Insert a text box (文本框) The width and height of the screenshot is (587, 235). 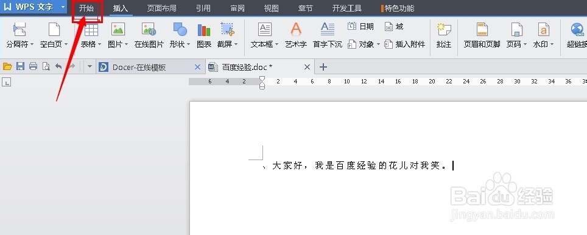click(x=265, y=35)
